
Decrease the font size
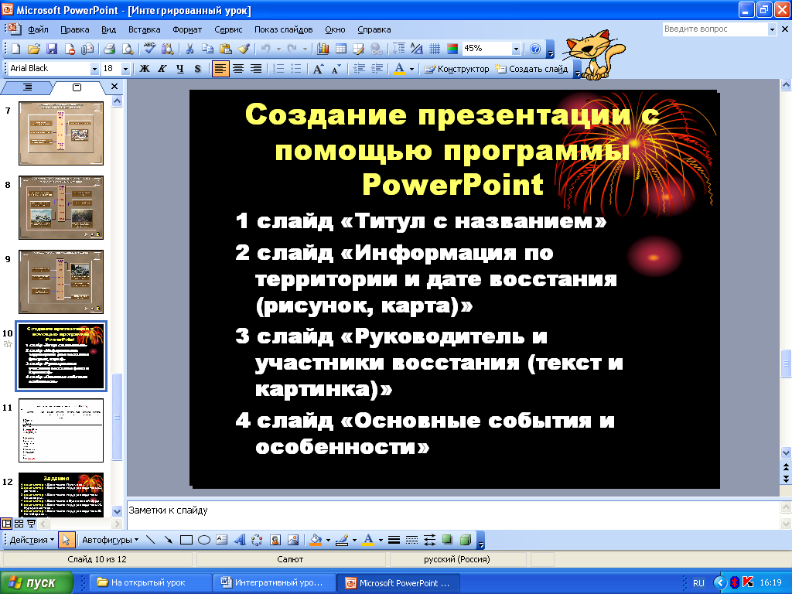[x=336, y=69]
